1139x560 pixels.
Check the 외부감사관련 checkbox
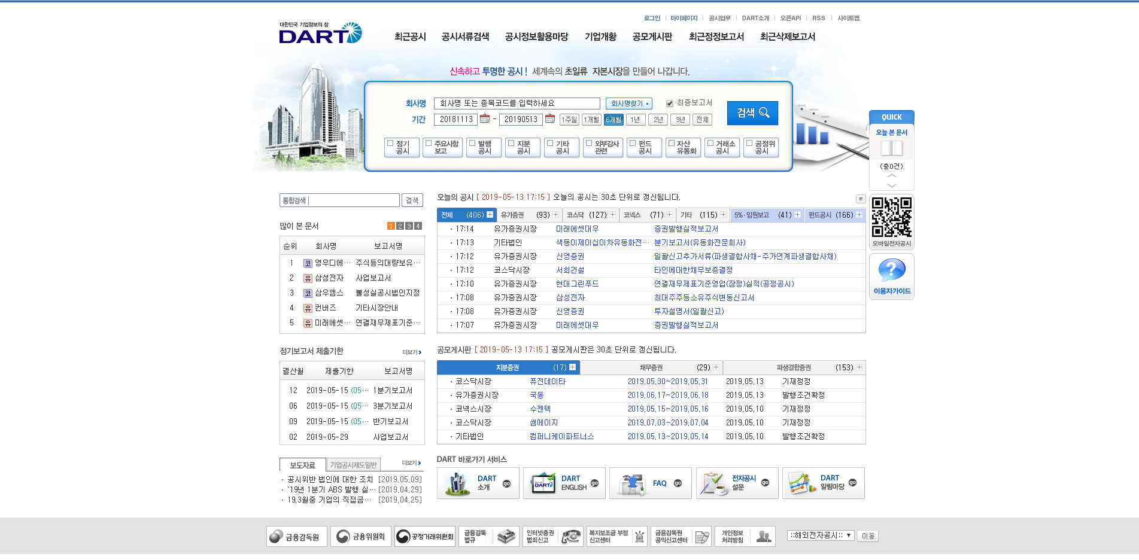[x=589, y=144]
